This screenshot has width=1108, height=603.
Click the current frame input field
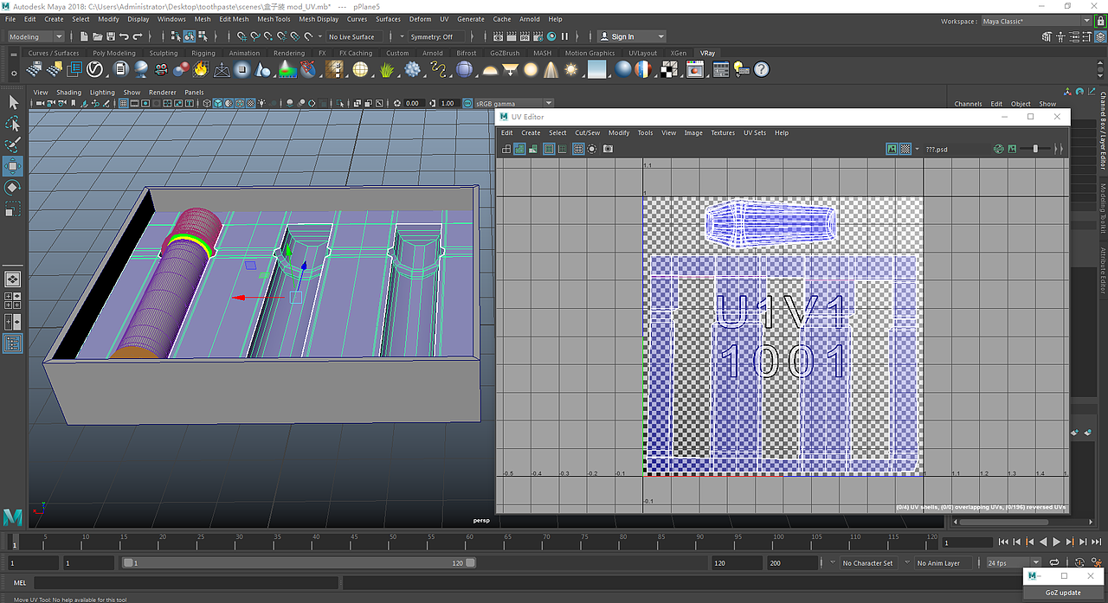click(967, 542)
